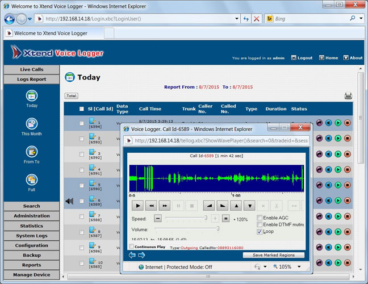Click the orange stop icon for row 1
368x284 pixels.
pos(348,123)
